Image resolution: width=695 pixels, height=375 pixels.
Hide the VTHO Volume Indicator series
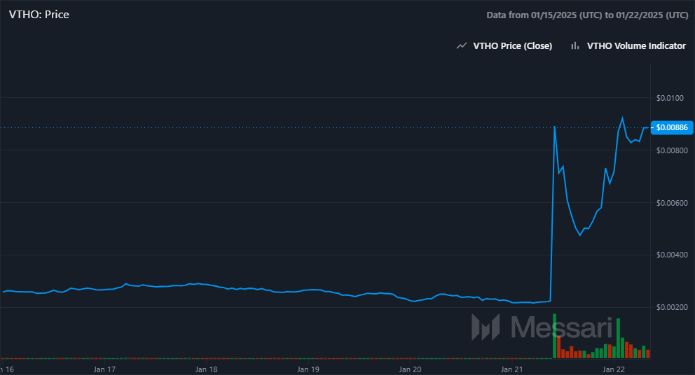[x=635, y=46]
